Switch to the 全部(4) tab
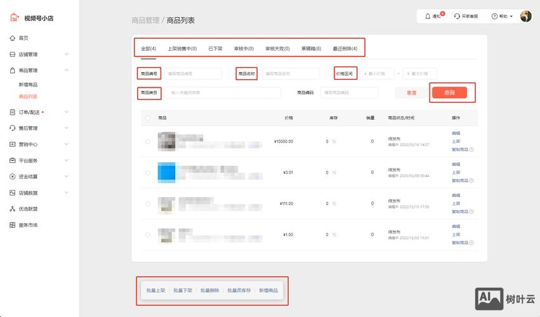 point(148,49)
